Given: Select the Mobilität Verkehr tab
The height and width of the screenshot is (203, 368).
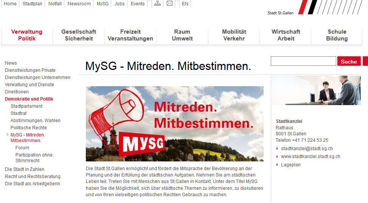Looking at the screenshot, I should pos(234,35).
